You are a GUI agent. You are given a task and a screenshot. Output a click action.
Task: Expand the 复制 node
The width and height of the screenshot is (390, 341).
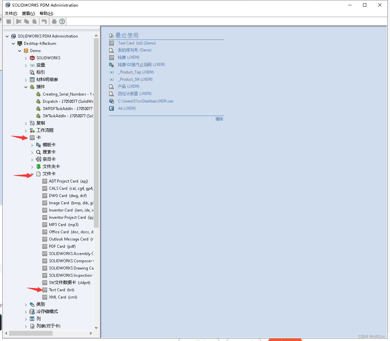click(26, 124)
